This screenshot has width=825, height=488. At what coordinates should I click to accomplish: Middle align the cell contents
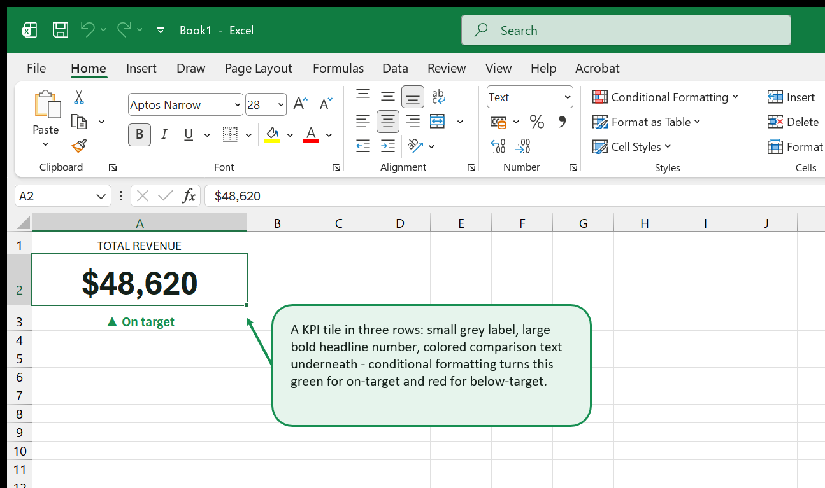[x=388, y=96]
